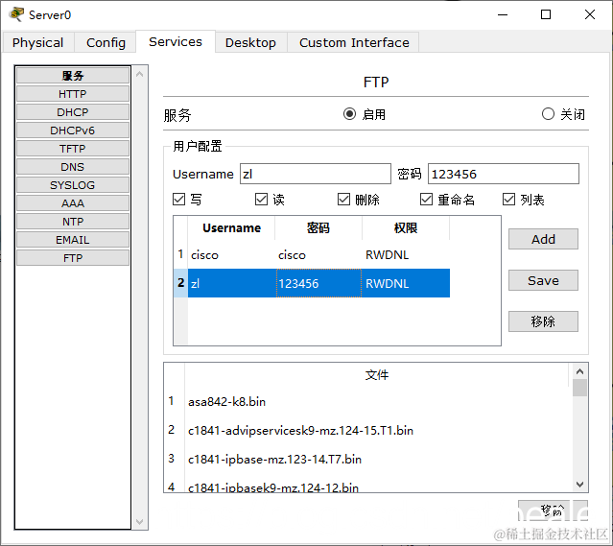Select the cisco username cell

[232, 255]
